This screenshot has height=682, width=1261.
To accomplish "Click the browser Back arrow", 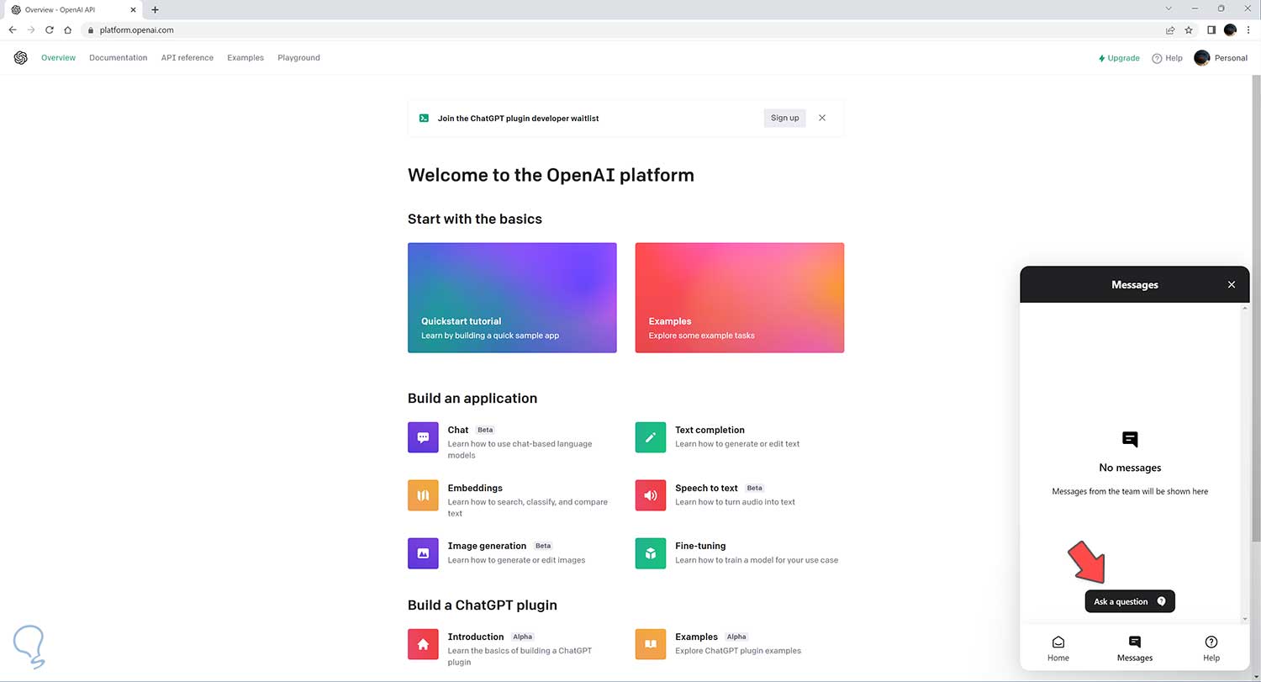I will click(x=13, y=29).
